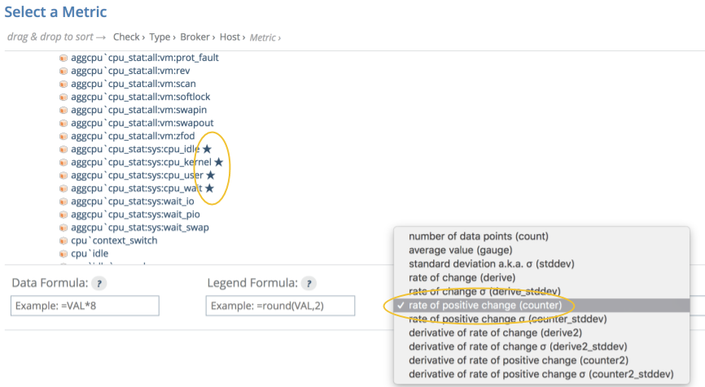Click the metric icon beside cpu_stat:sys:cpu_wait
This screenshot has height=387, width=705.
coord(63,189)
